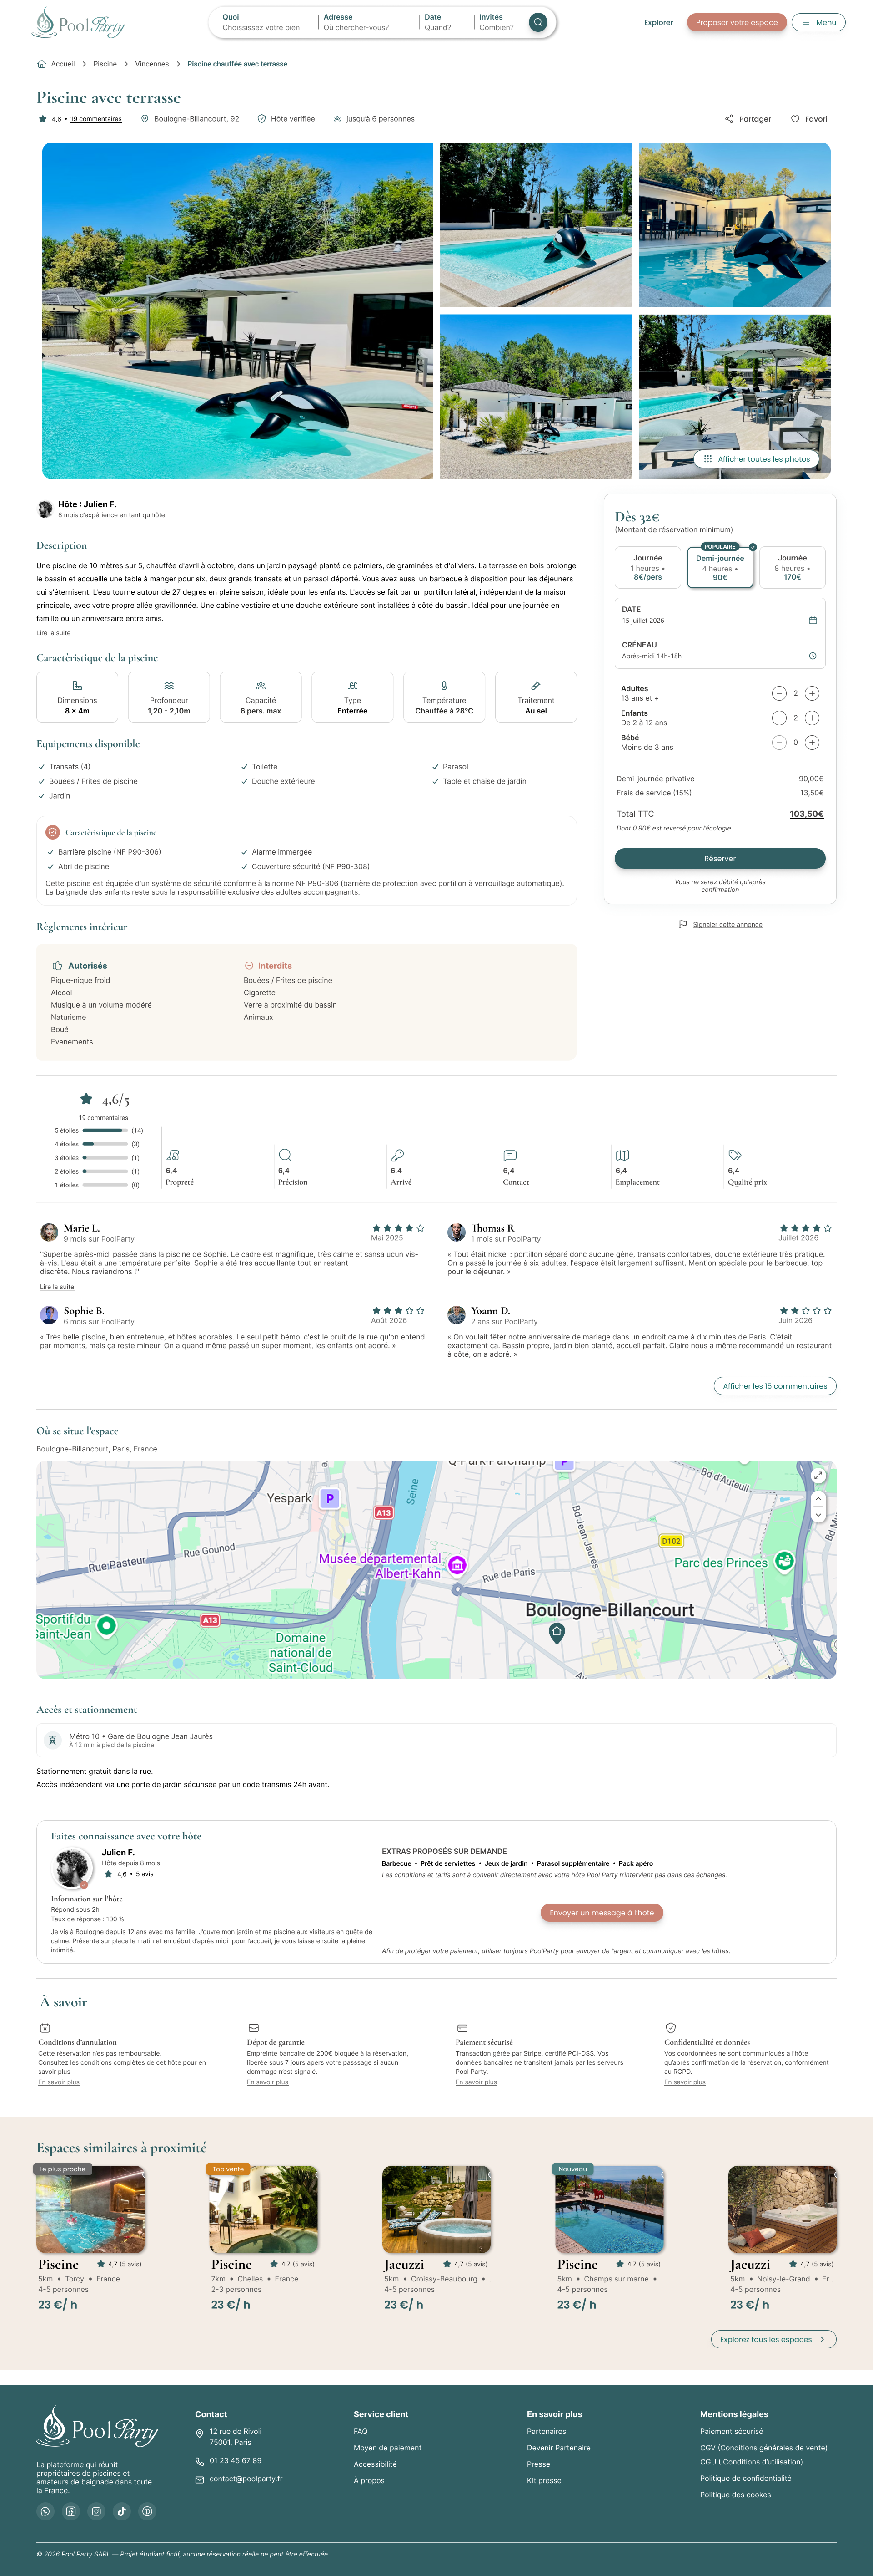Click Explorer in the top navigation
This screenshot has height=2576, width=873.
tap(658, 22)
